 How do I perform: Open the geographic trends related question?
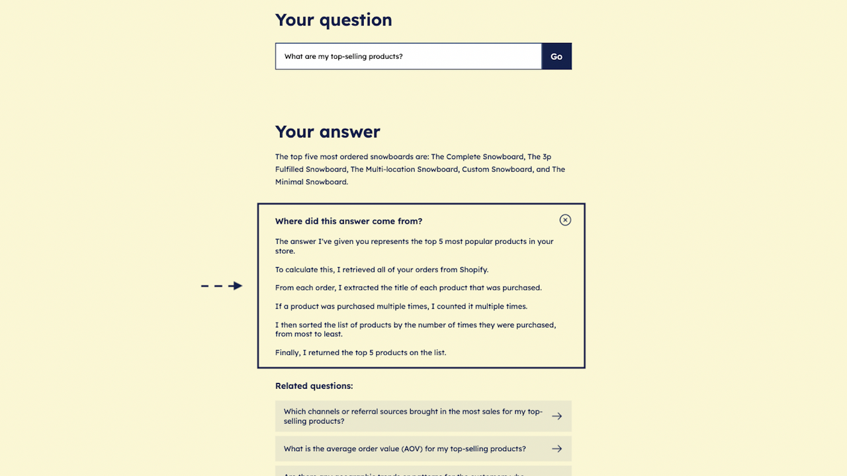[x=410, y=473]
